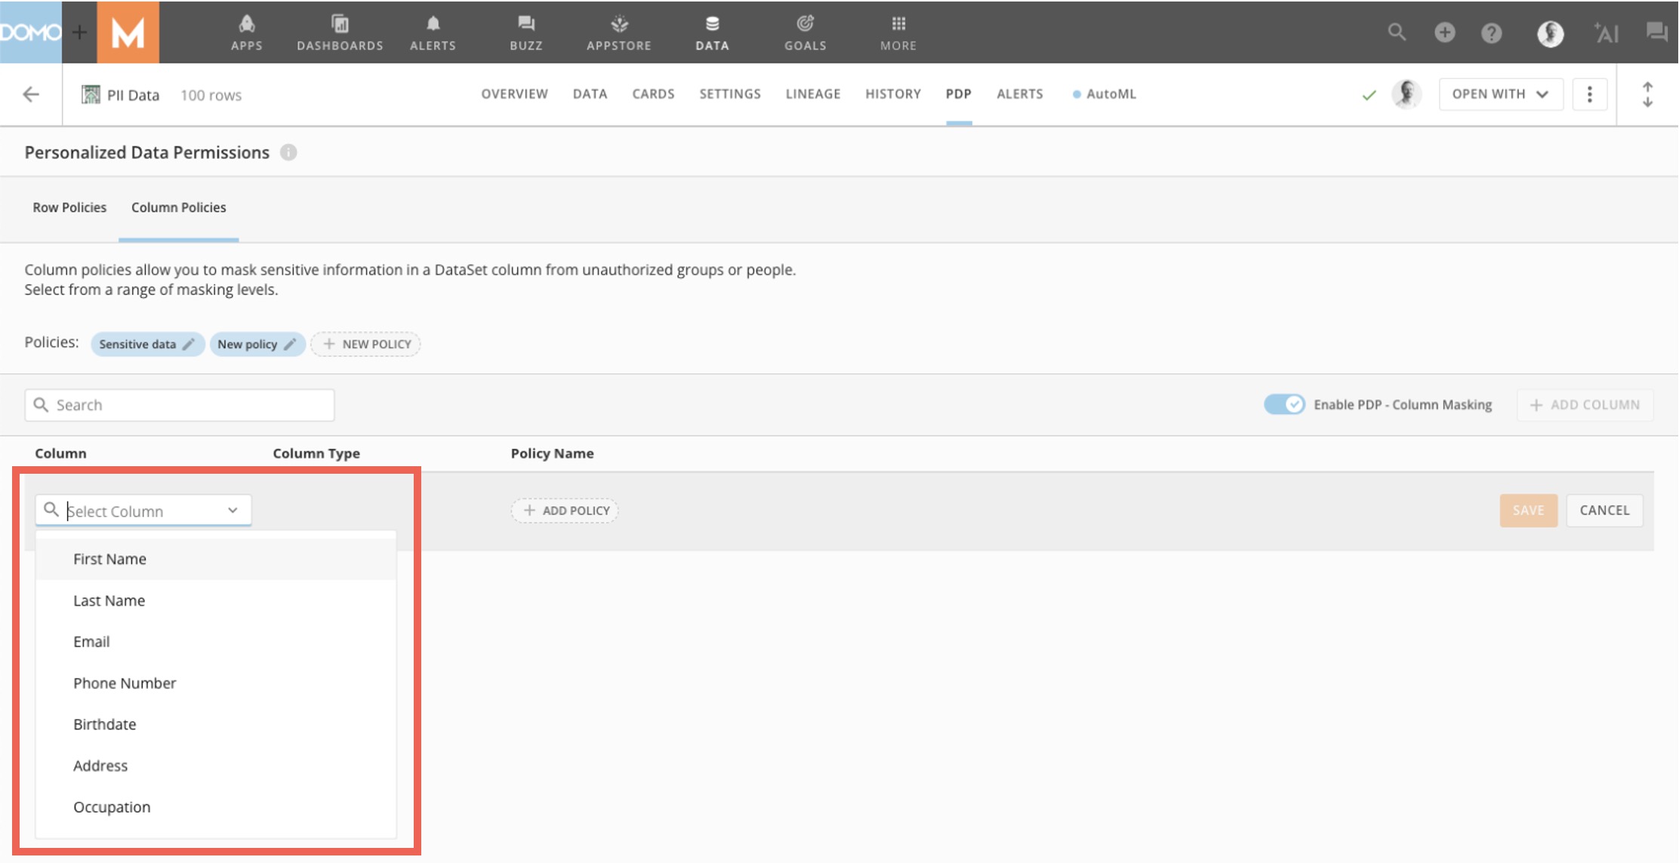The width and height of the screenshot is (1679, 863).
Task: Click the ADD POLICY button
Action: coord(564,510)
